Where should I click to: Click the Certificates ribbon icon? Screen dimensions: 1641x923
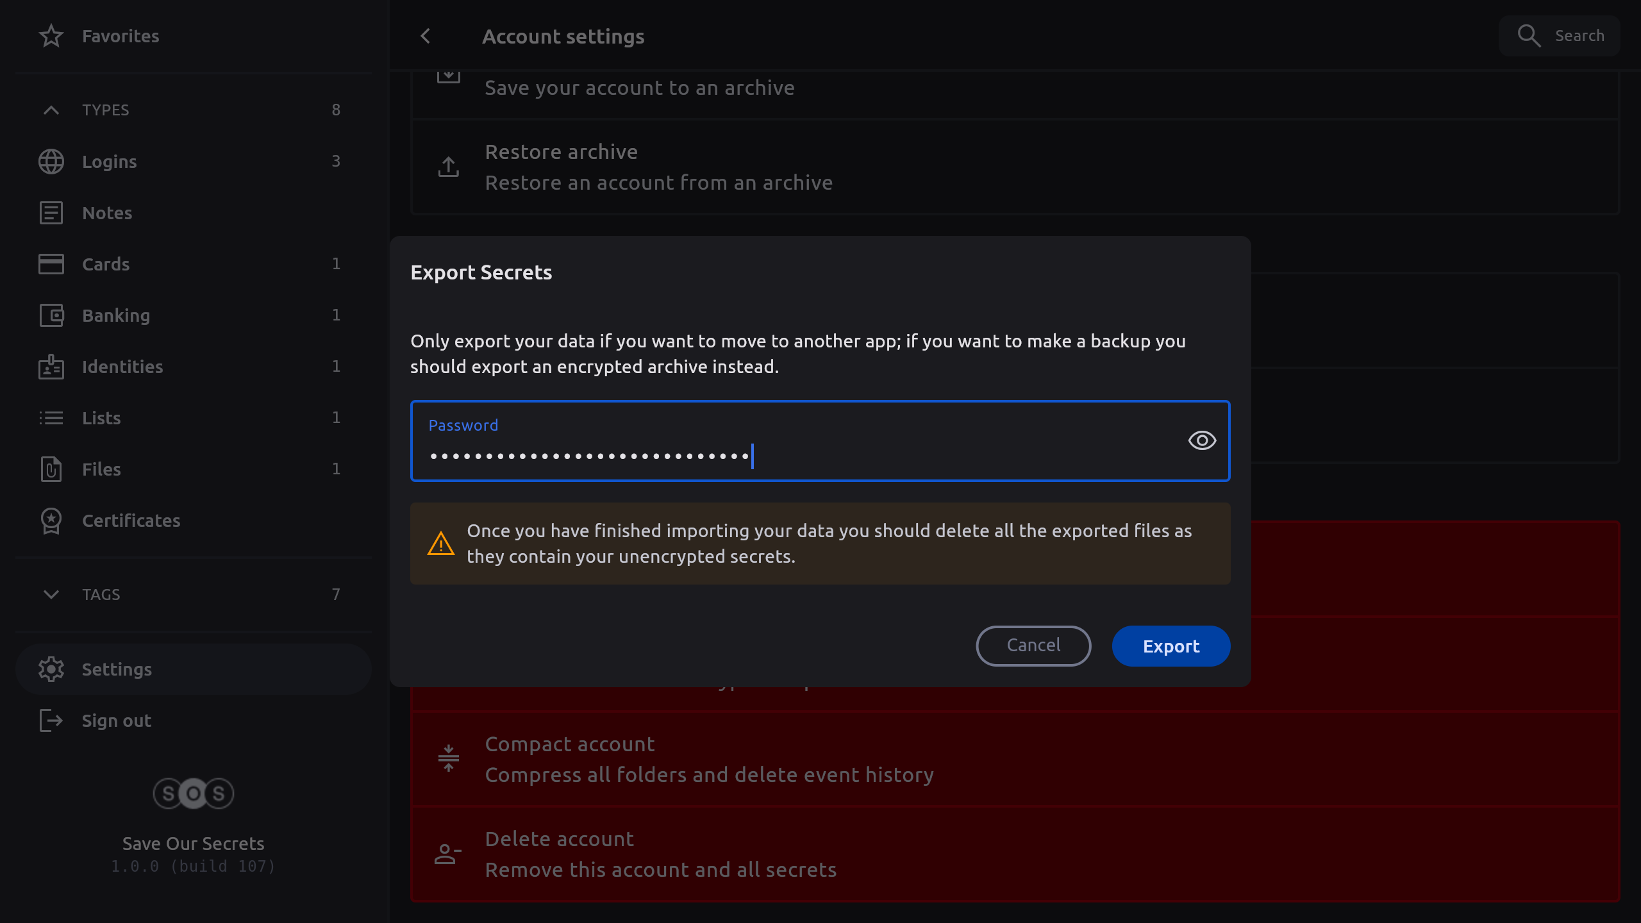point(51,520)
